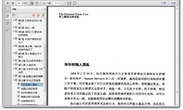Viewport: 183px width, 110px height.
Task: Click bookmark icon beside 第11章 火速获利
Action: pyautogui.click(x=16, y=65)
